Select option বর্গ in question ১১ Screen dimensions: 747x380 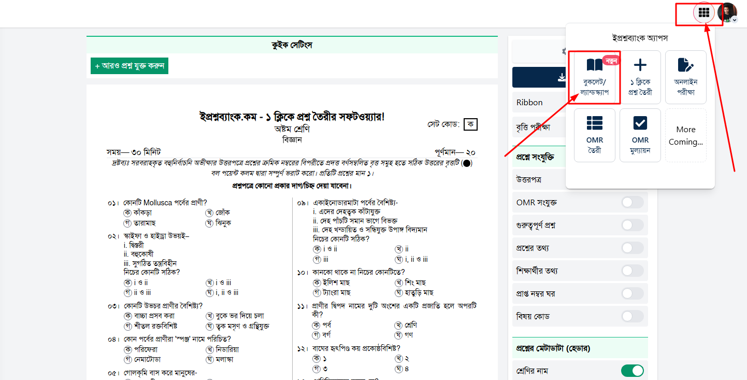tap(322, 335)
